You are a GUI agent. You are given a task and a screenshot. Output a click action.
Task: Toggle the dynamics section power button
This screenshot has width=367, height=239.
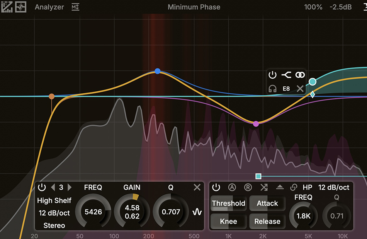coord(216,187)
